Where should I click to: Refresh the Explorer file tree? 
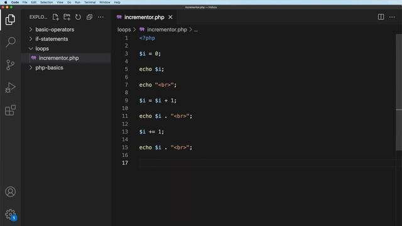pos(78,17)
